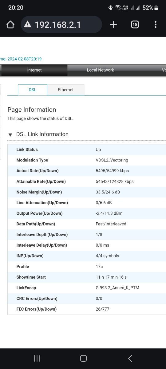The width and height of the screenshot is (166, 369).
Task: Tap the Android home navigation button
Action: click(x=83, y=358)
